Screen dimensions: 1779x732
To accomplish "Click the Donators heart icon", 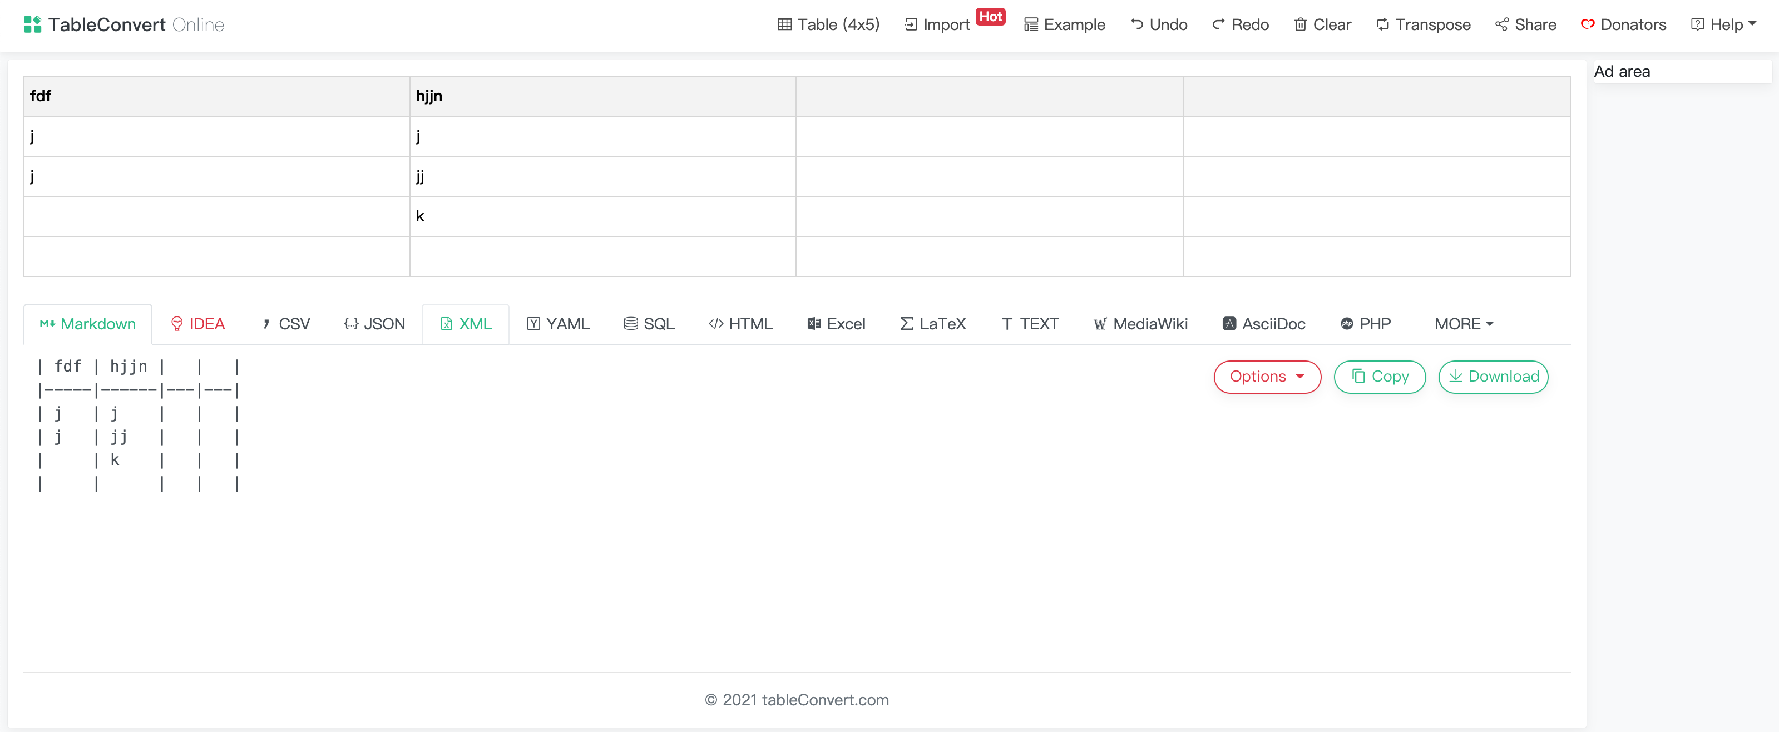I will [x=1587, y=25].
